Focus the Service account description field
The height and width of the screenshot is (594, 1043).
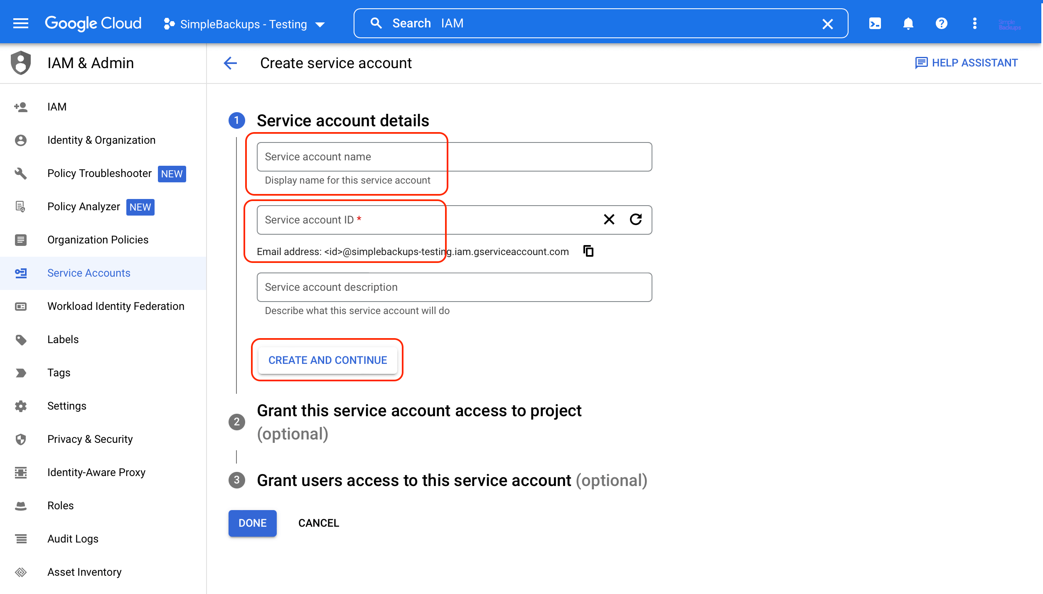coord(454,287)
